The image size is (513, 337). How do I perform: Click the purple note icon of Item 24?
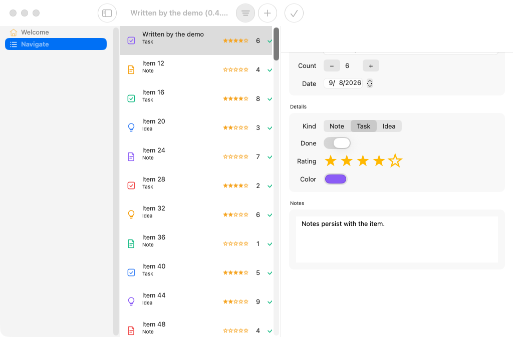click(131, 156)
